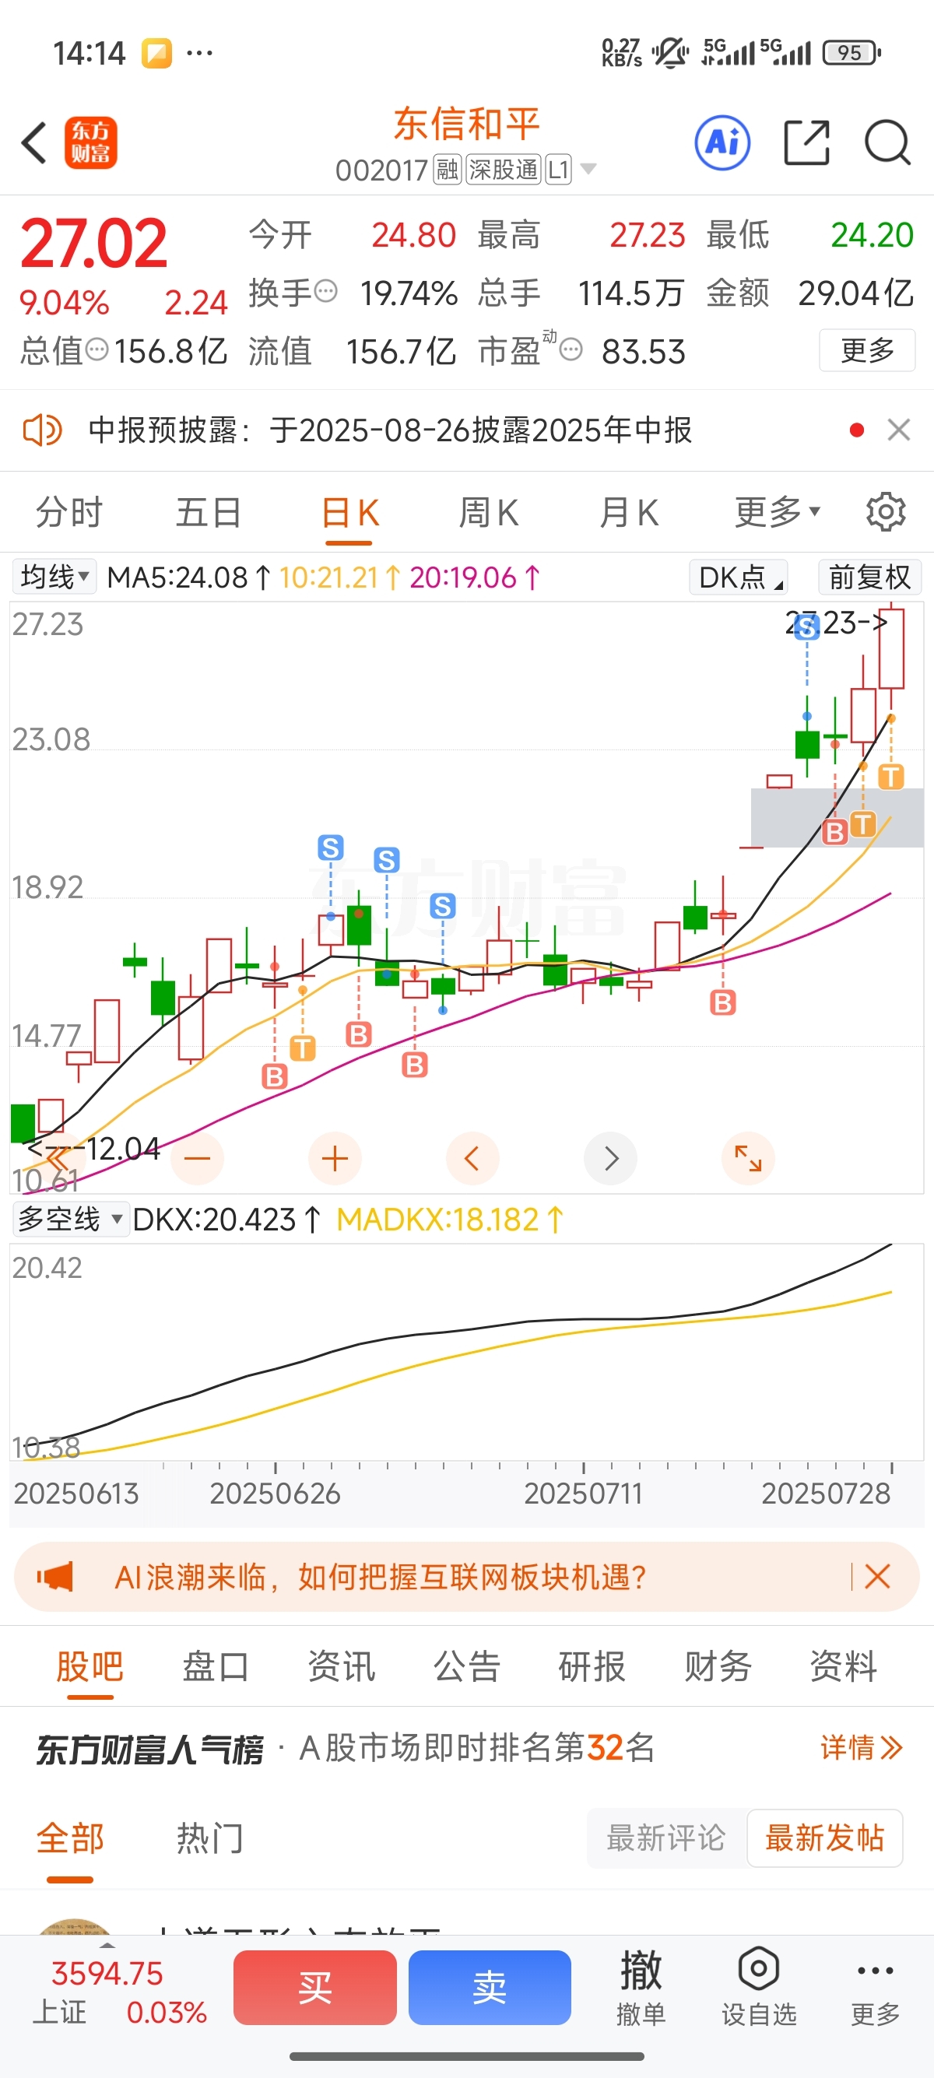Select the 热门 posts tab

[x=209, y=1838]
